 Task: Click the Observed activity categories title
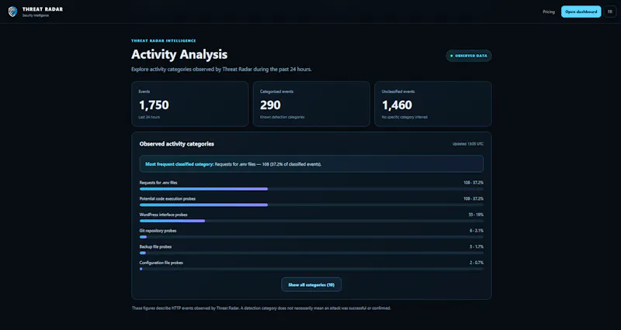(x=177, y=144)
